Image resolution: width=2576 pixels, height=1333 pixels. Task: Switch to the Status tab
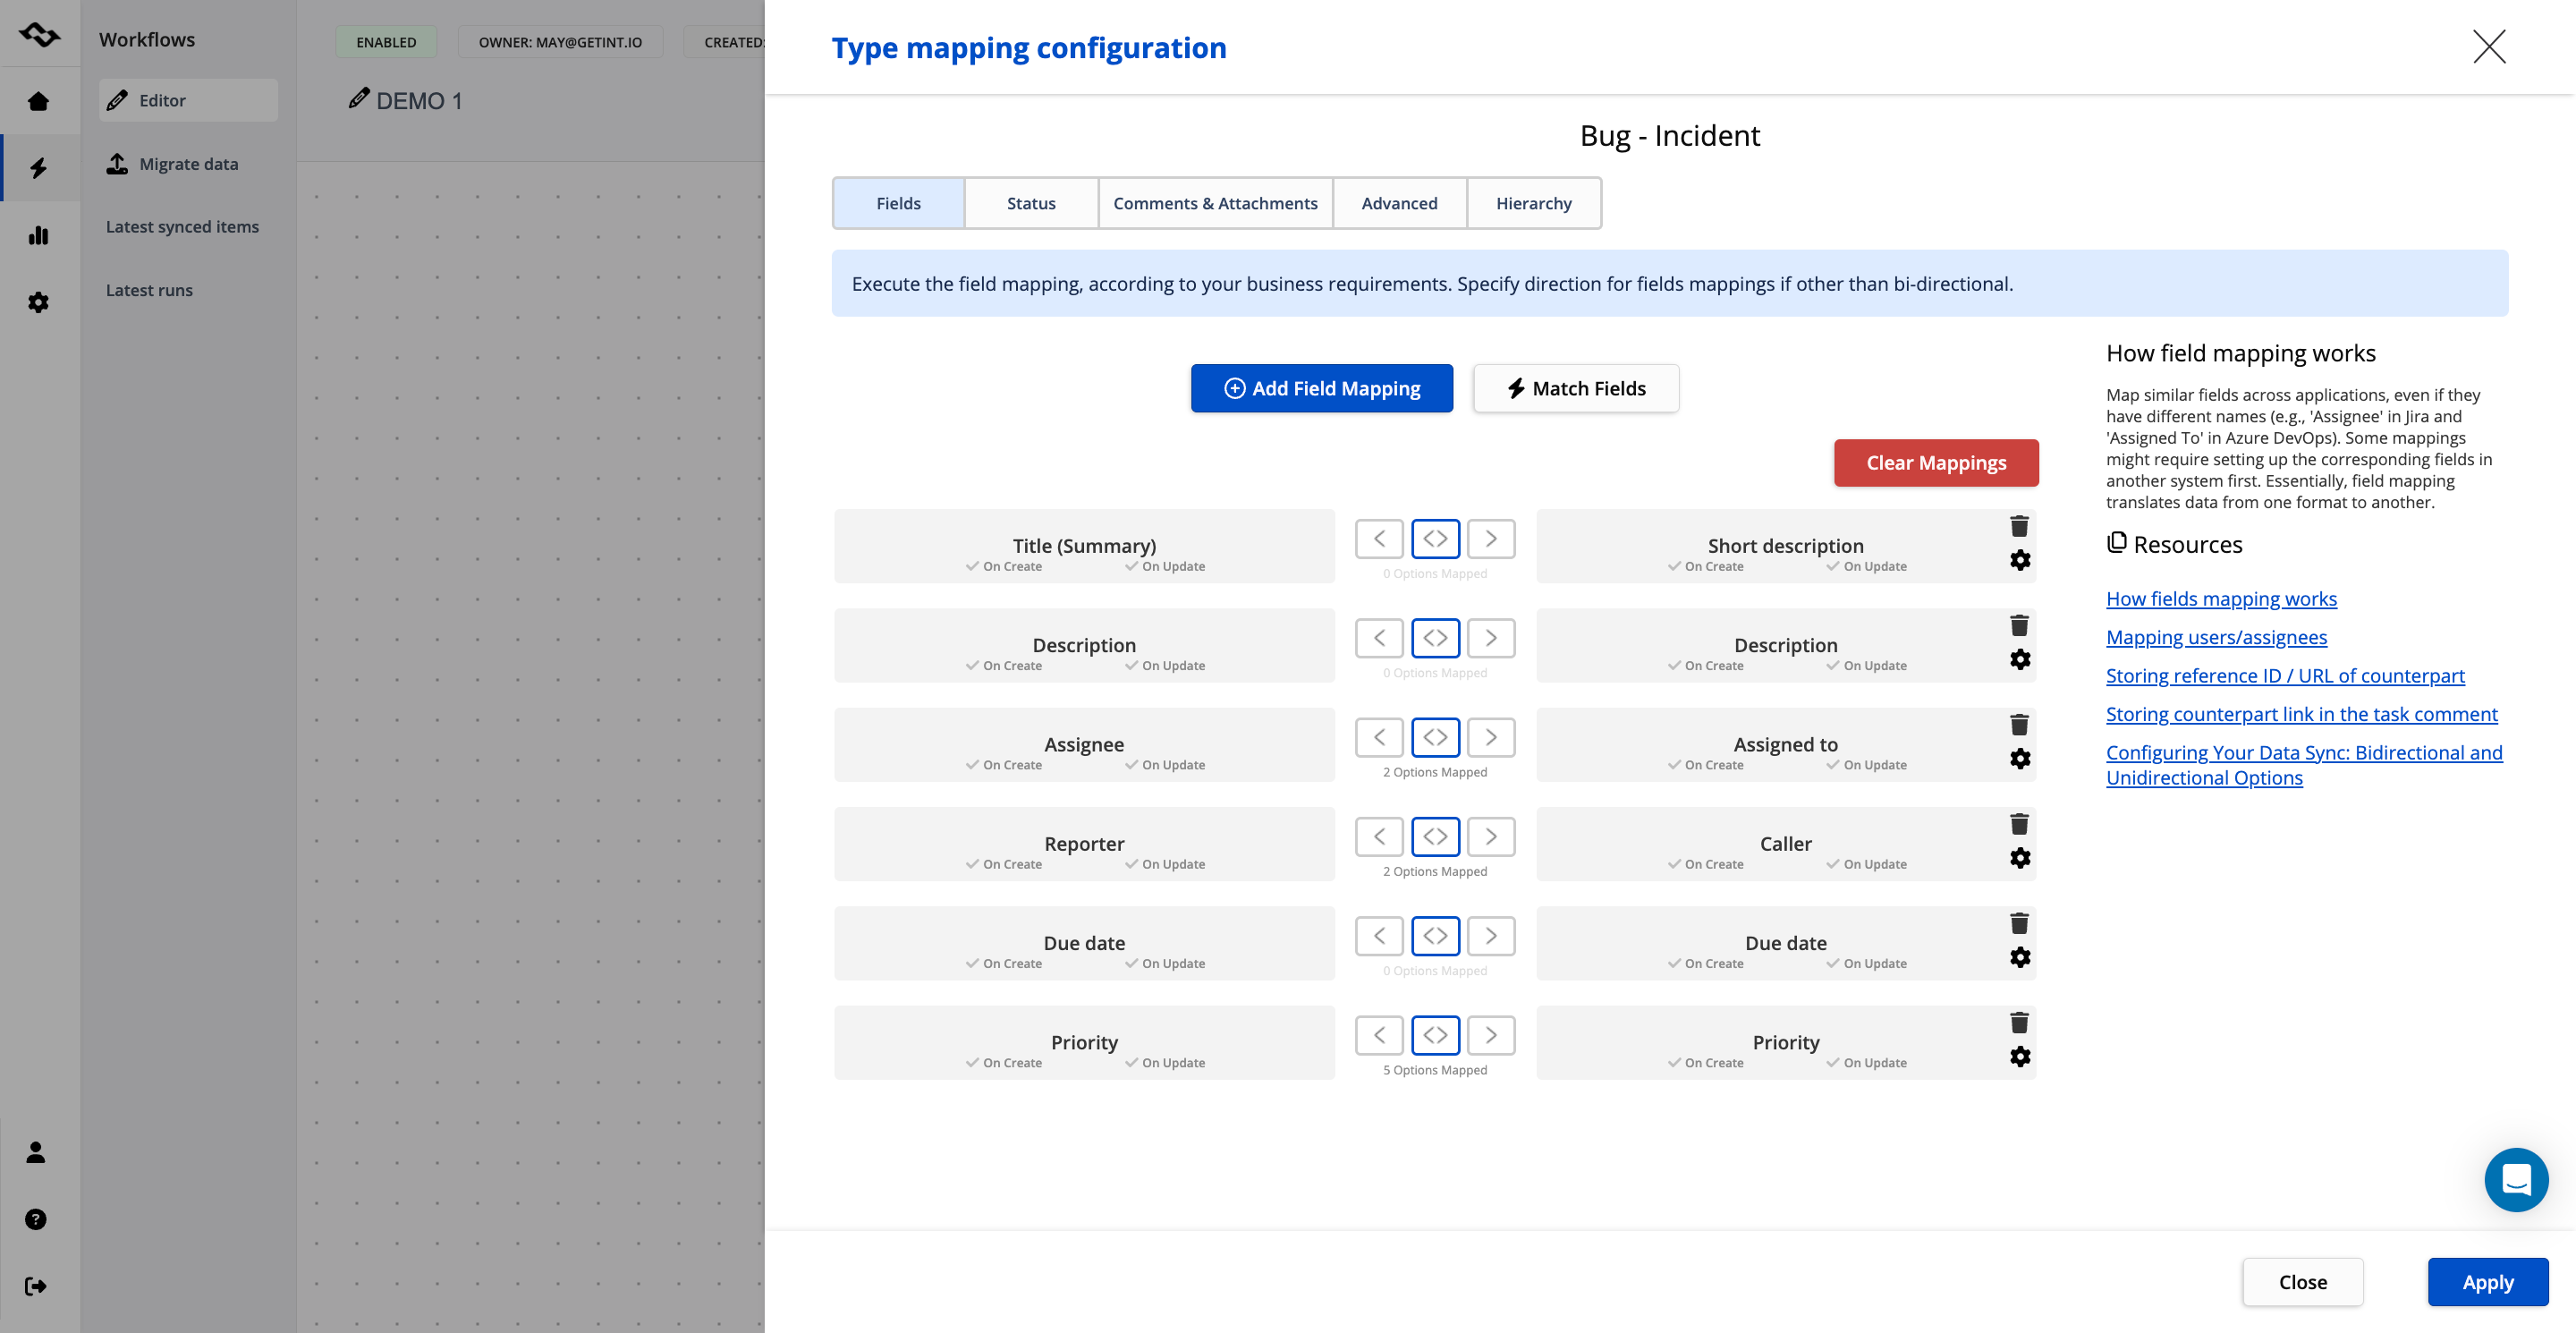[1031, 203]
